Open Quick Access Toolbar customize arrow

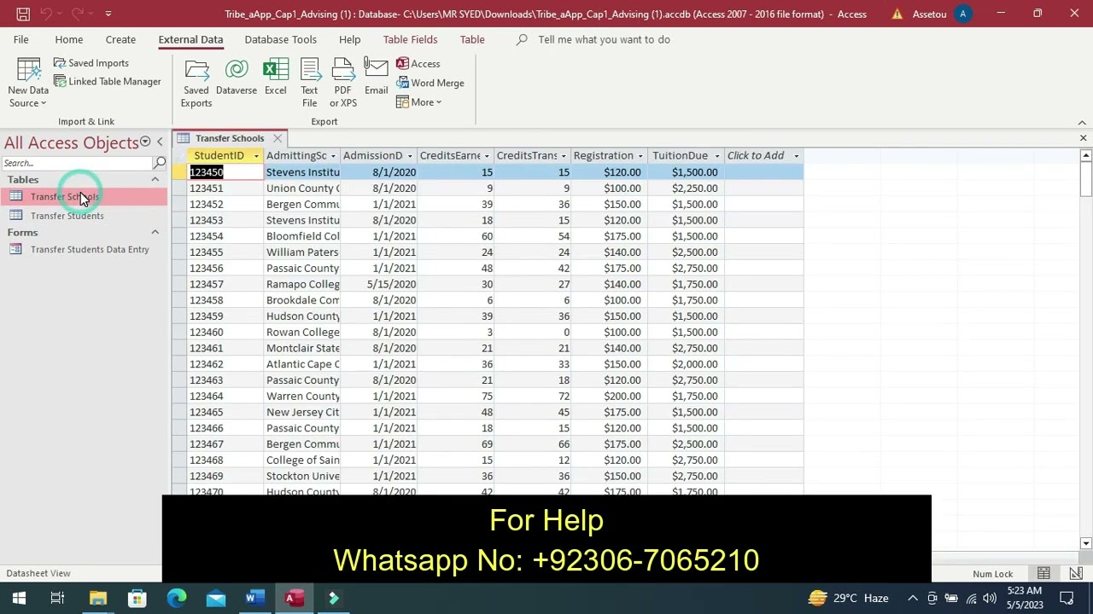pos(108,14)
